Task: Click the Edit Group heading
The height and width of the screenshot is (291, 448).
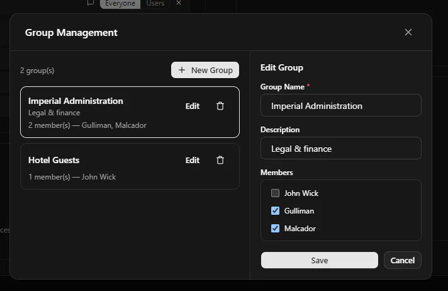Action: (x=282, y=67)
